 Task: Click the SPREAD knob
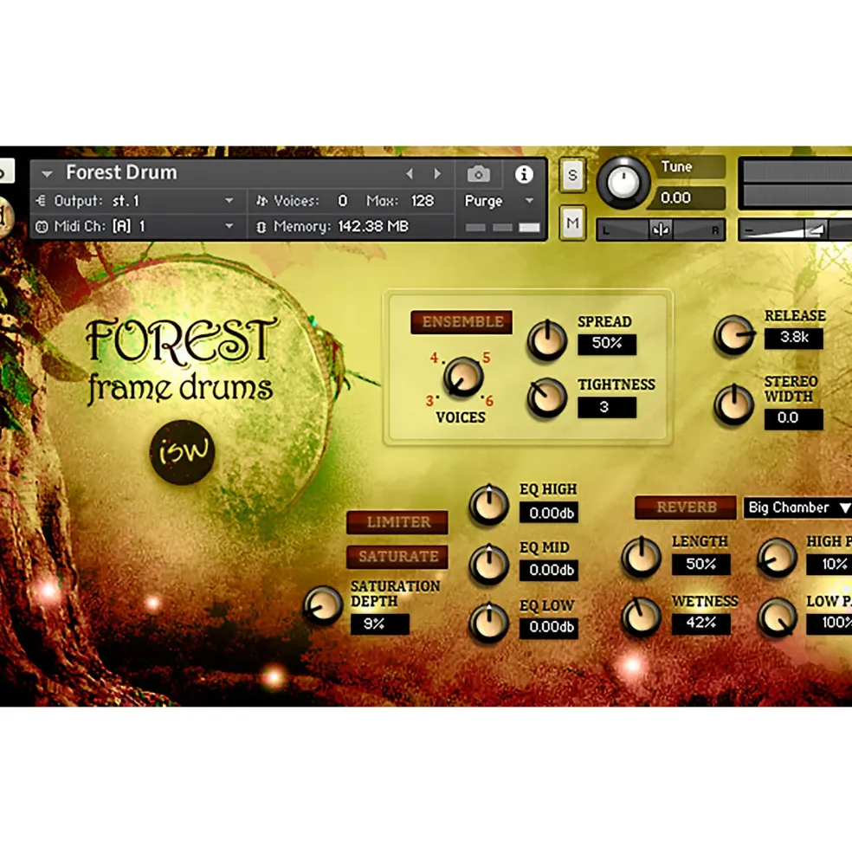pyautogui.click(x=546, y=340)
